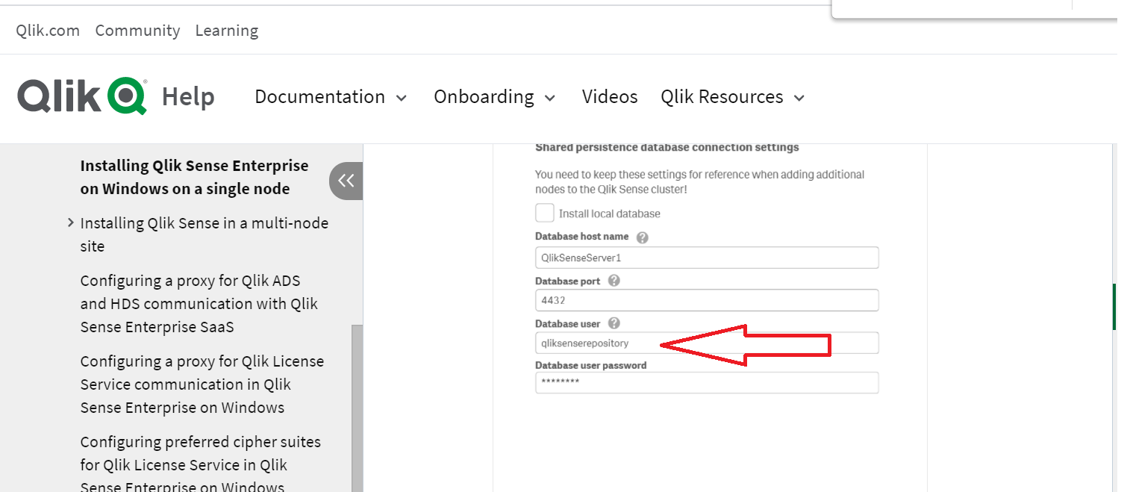Toggle the Install local database checkbox

(x=545, y=214)
